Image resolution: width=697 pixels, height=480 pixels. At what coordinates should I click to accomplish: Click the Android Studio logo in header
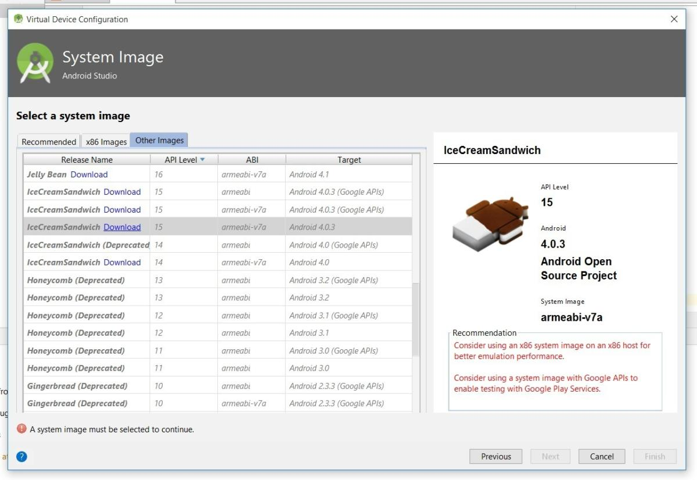pos(35,63)
